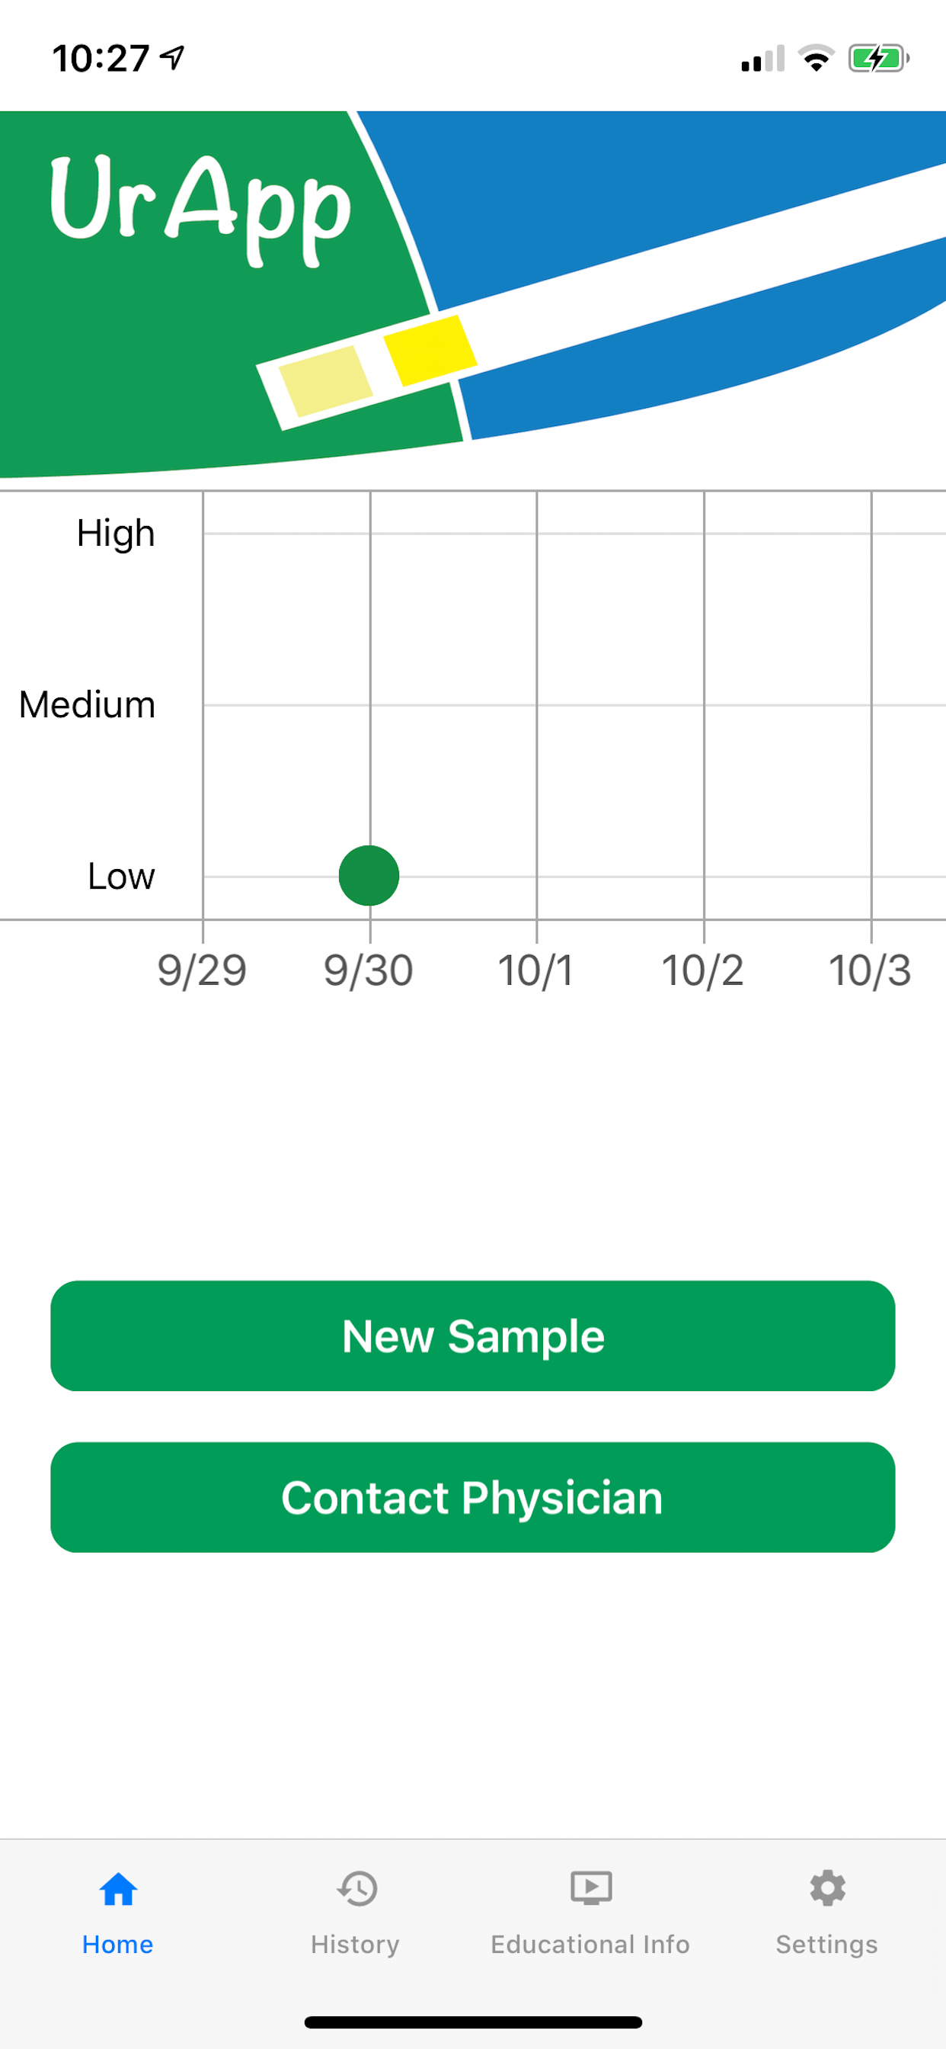Tap the Home house icon
The height and width of the screenshot is (2049, 946).
tap(117, 1888)
